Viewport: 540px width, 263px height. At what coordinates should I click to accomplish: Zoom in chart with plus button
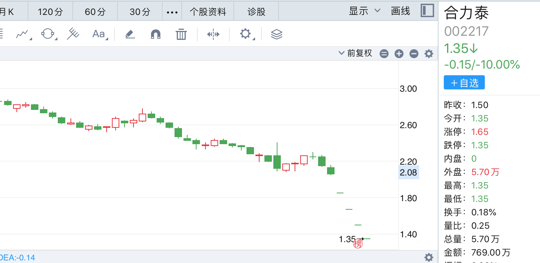pyautogui.click(x=399, y=54)
